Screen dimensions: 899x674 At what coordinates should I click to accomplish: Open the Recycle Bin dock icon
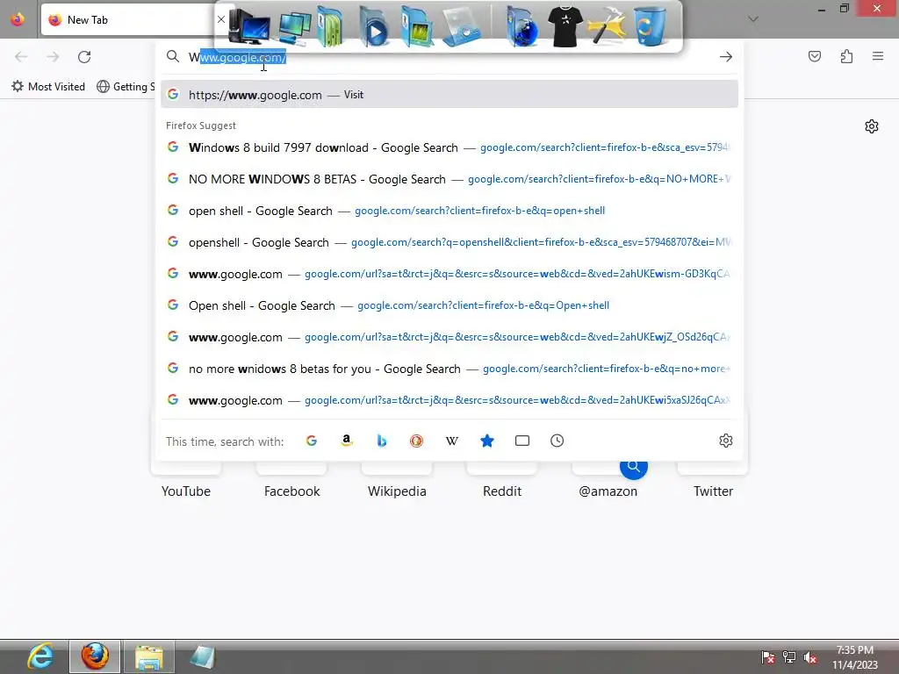pyautogui.click(x=650, y=25)
